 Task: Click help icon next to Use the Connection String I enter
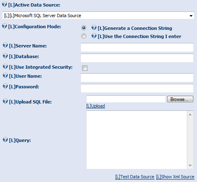pos(94,36)
